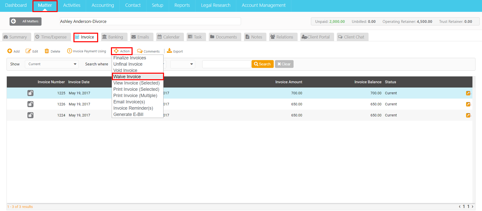The height and width of the screenshot is (211, 482).
Task: Select Waive Invoice in Action menu
Action: click(138, 76)
